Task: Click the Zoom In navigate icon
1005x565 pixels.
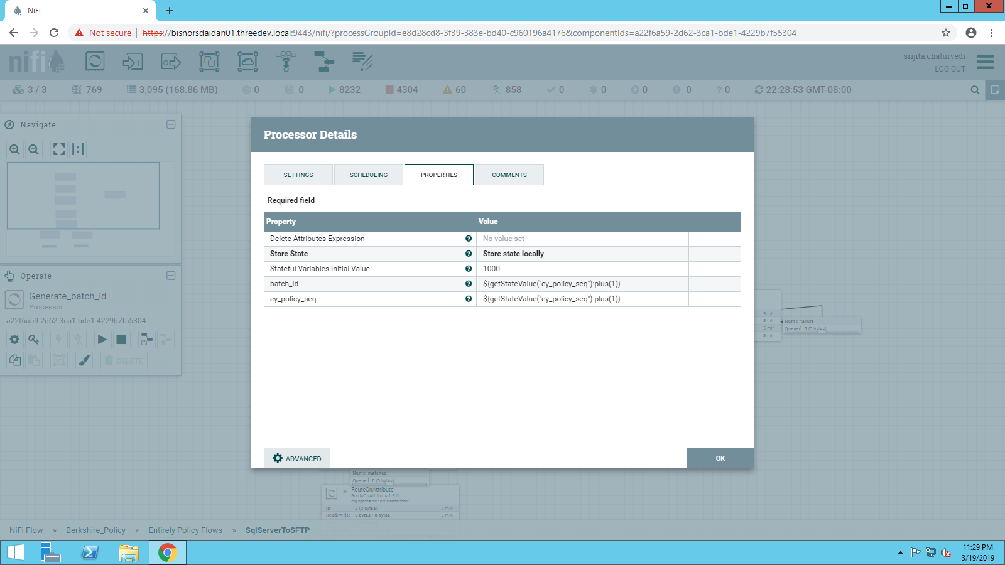Action: 15,149
